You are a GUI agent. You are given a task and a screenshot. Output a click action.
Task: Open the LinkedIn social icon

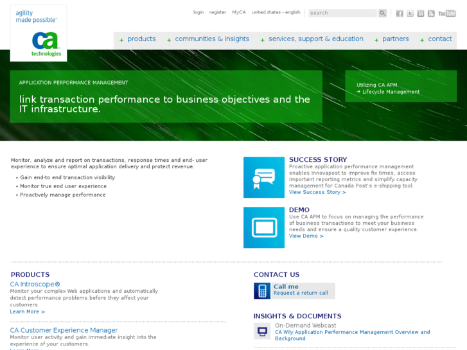[421, 13]
